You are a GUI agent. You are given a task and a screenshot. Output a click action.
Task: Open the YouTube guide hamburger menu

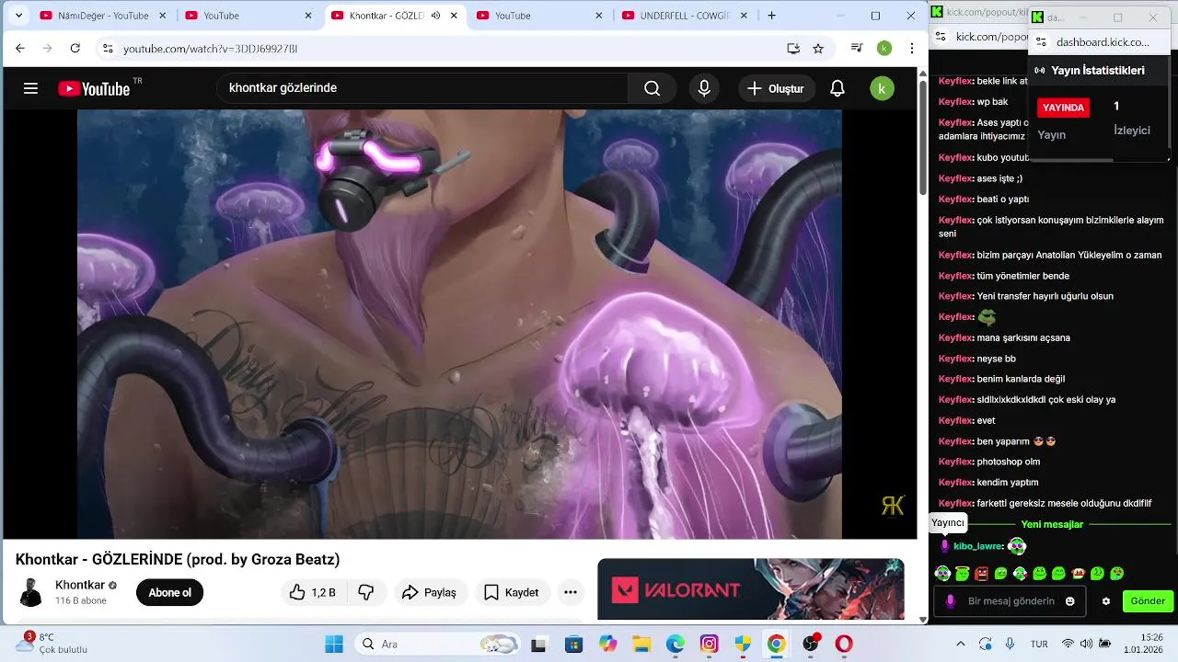click(x=30, y=88)
